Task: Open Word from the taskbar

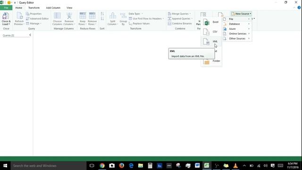Action: [197, 166]
